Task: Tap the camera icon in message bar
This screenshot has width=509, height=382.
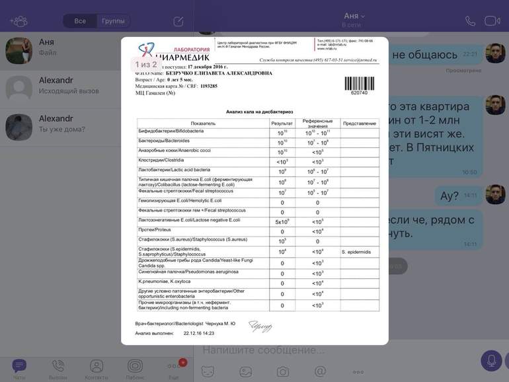Action: click(x=283, y=371)
